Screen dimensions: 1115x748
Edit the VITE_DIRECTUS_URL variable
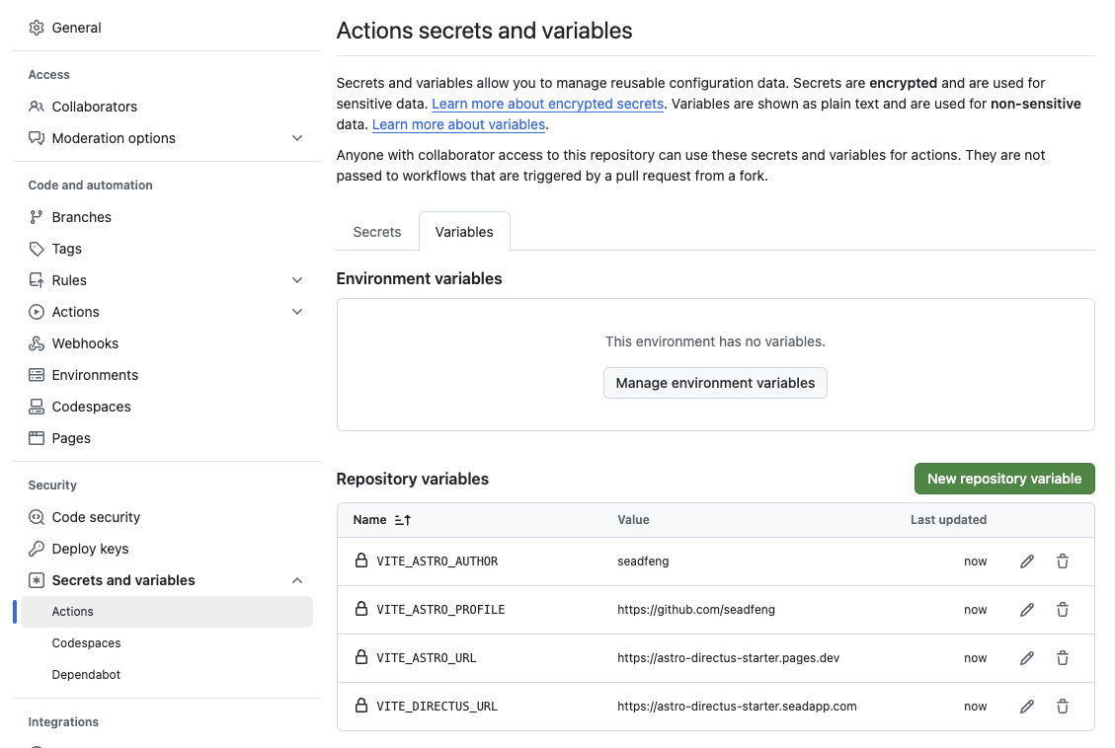pyautogui.click(x=1027, y=707)
